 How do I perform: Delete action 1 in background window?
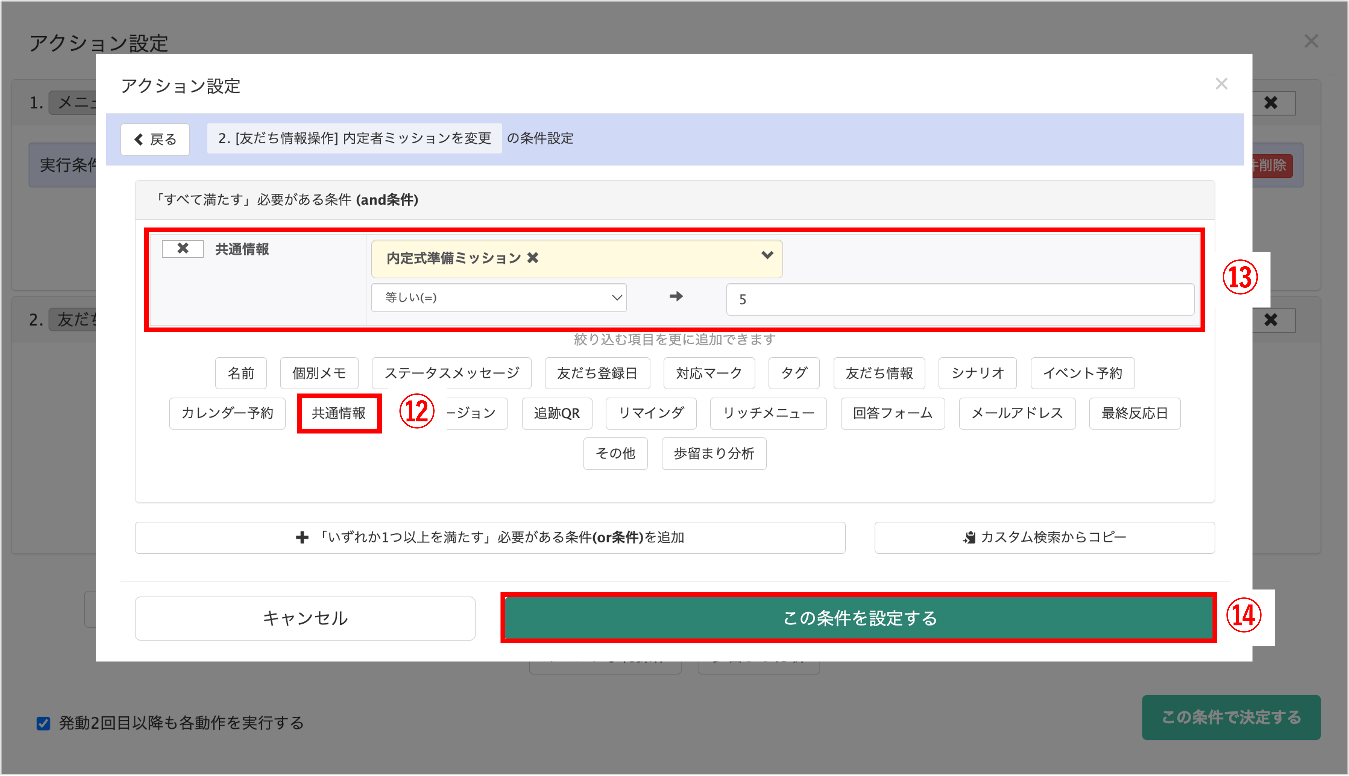click(x=1271, y=103)
